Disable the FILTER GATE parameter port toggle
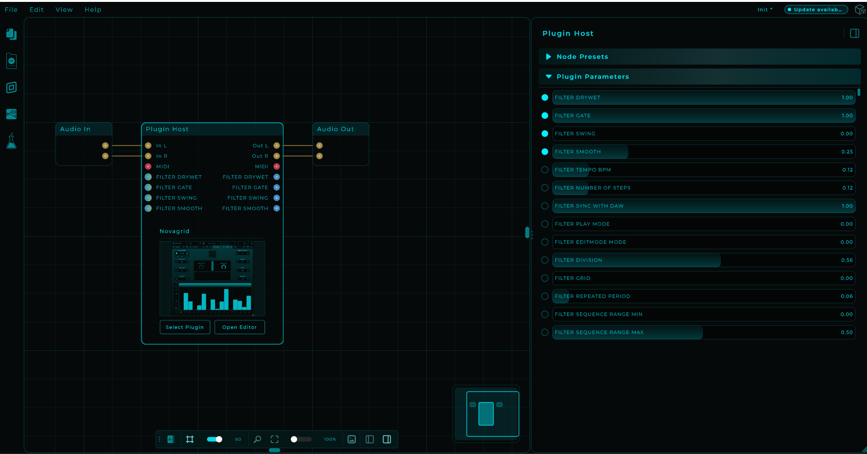Screen dimensions: 867x454 pyautogui.click(x=545, y=116)
